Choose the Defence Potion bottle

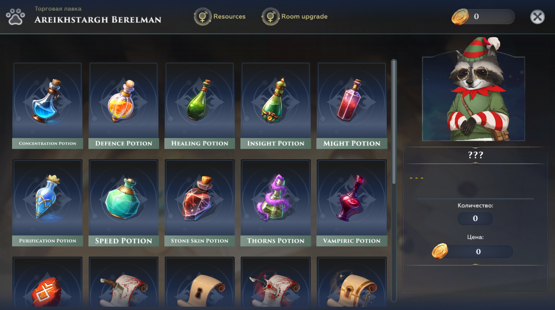[124, 106]
